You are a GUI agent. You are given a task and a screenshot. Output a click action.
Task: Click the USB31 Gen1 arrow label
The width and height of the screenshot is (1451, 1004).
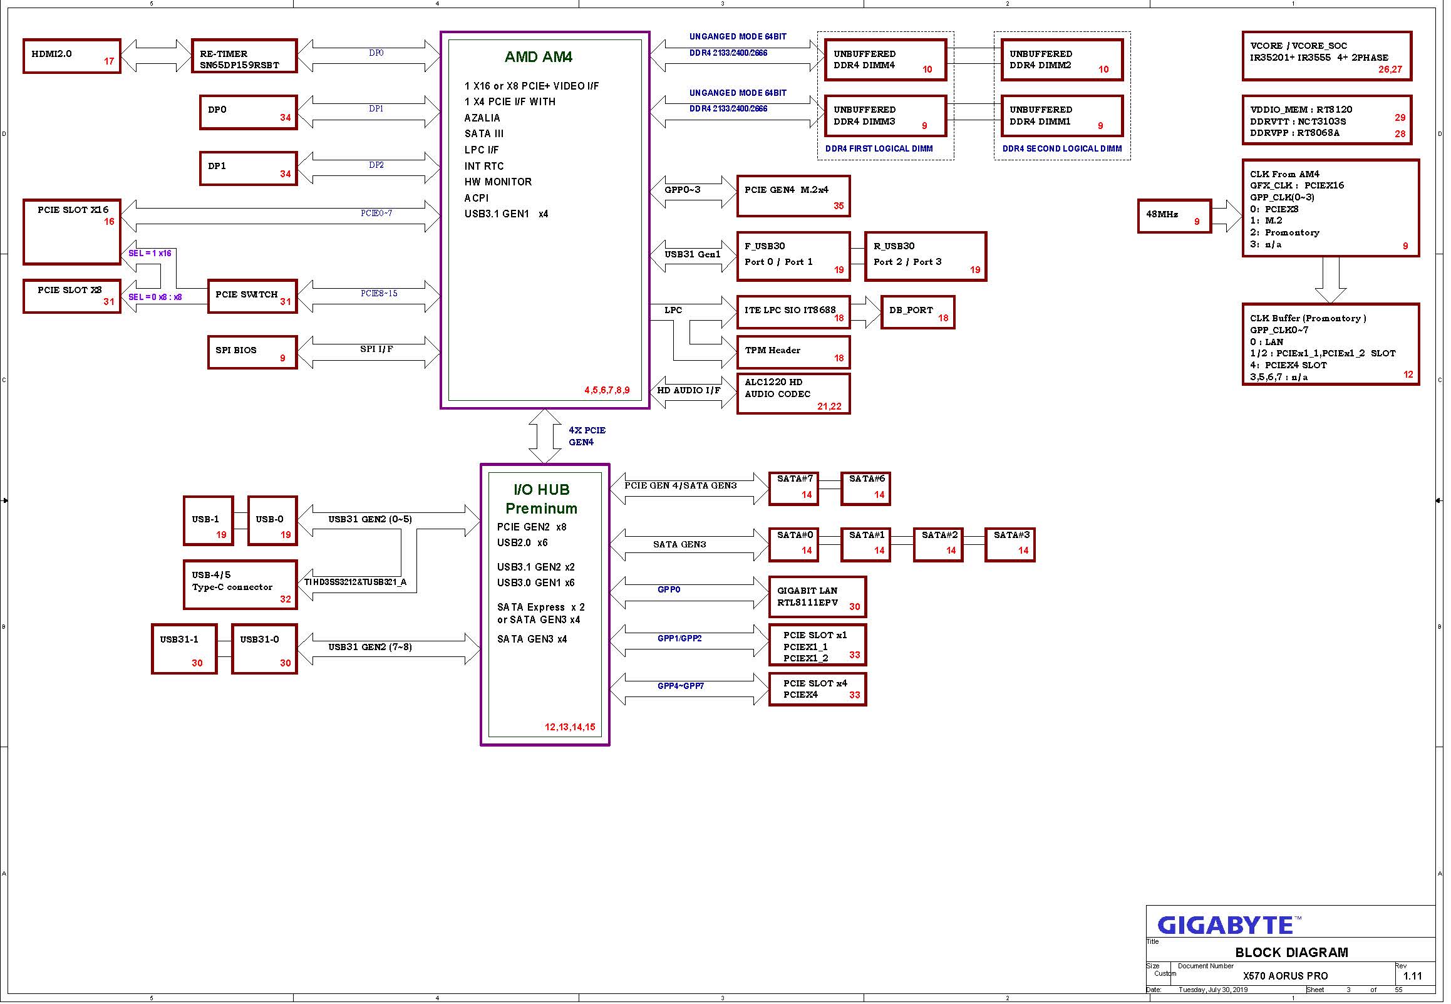pyautogui.click(x=693, y=255)
